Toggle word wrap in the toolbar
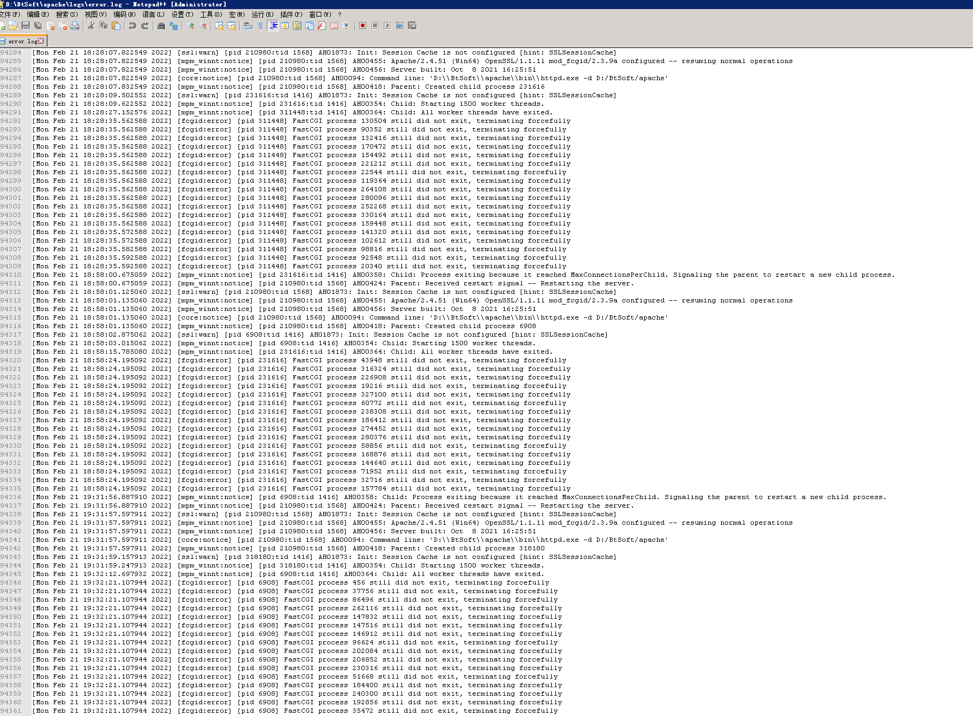Screen dimensions: 973x716 click(248, 26)
